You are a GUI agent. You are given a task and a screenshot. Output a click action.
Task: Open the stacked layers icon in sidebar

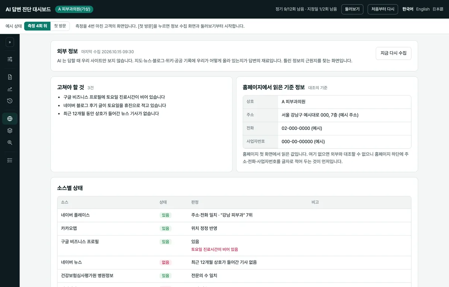(10, 131)
